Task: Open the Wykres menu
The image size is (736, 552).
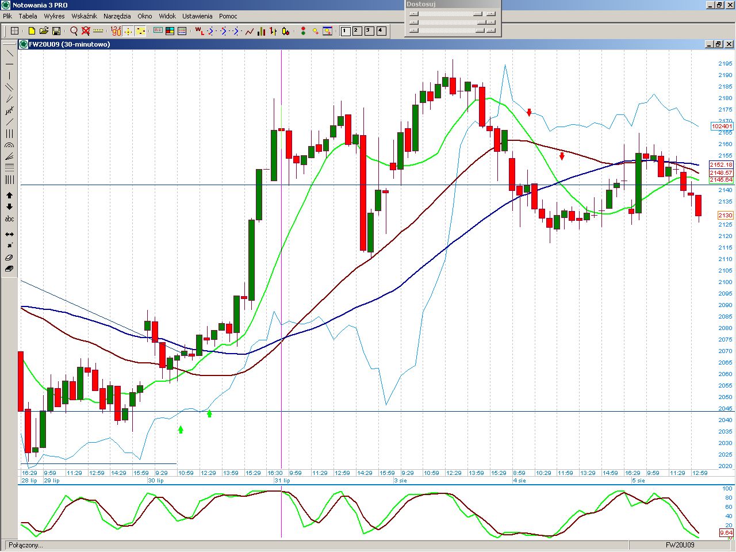Action: (54, 16)
